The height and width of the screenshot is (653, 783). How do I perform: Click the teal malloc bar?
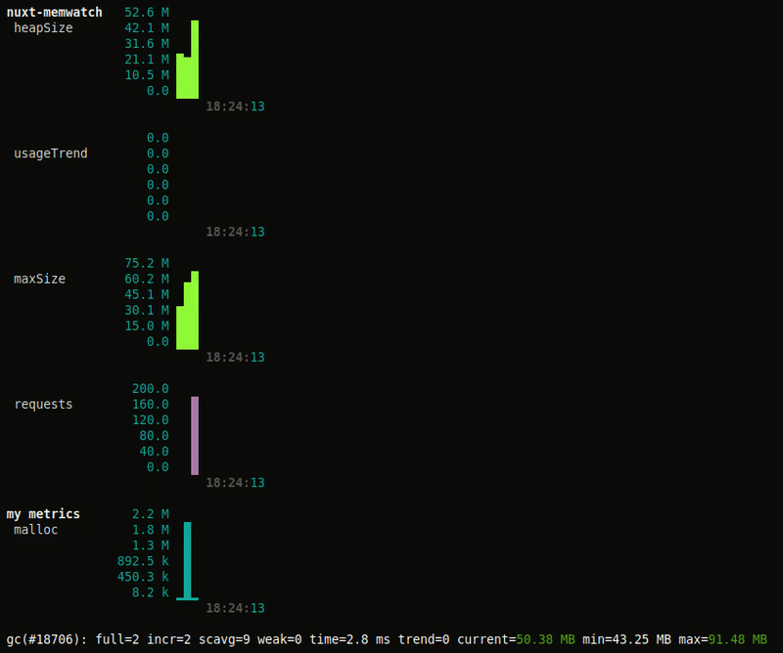coord(187,561)
